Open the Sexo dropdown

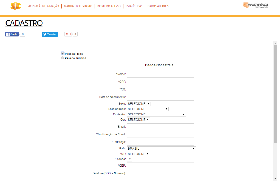139,104
